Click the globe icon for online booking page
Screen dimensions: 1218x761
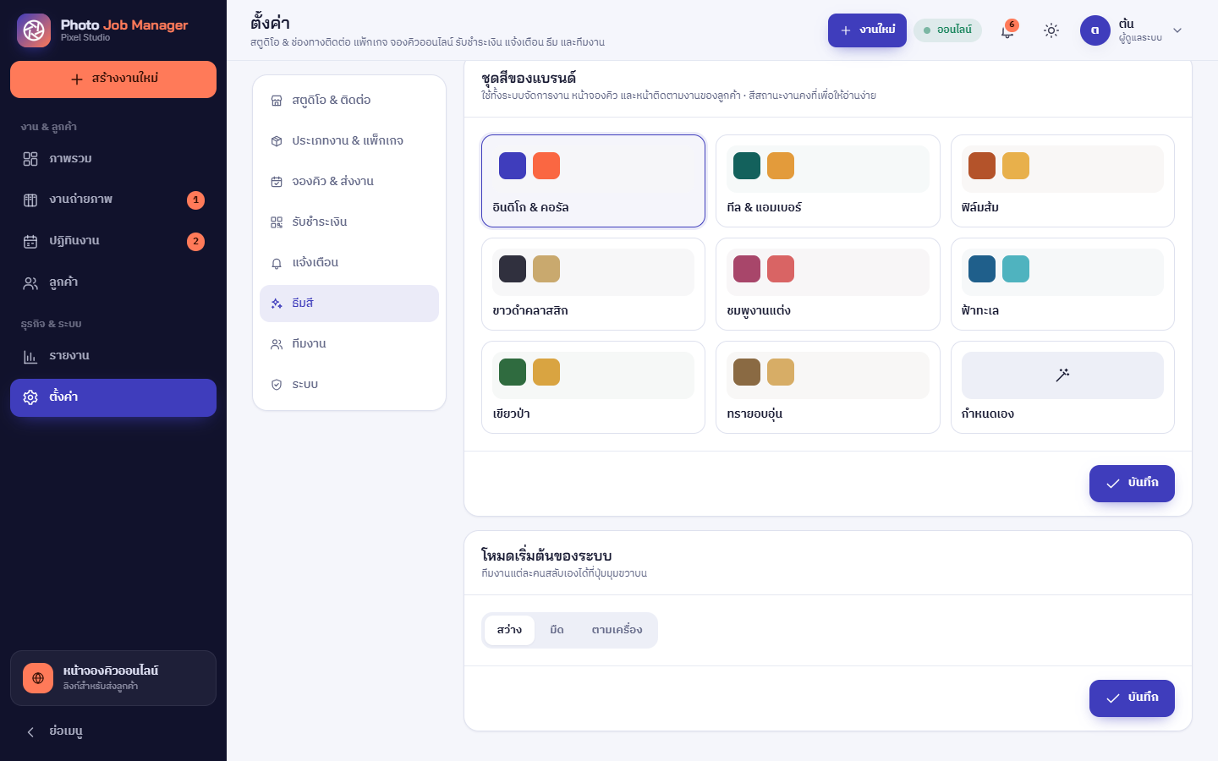(x=38, y=678)
